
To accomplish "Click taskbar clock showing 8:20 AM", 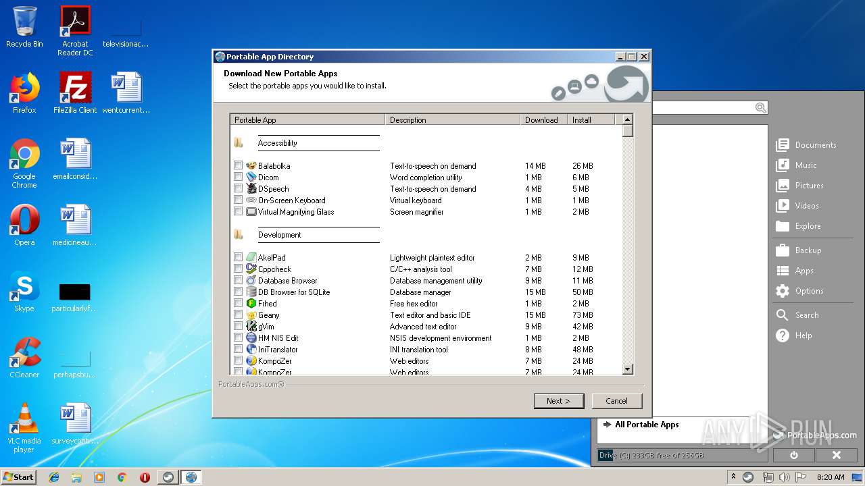I will [x=831, y=477].
